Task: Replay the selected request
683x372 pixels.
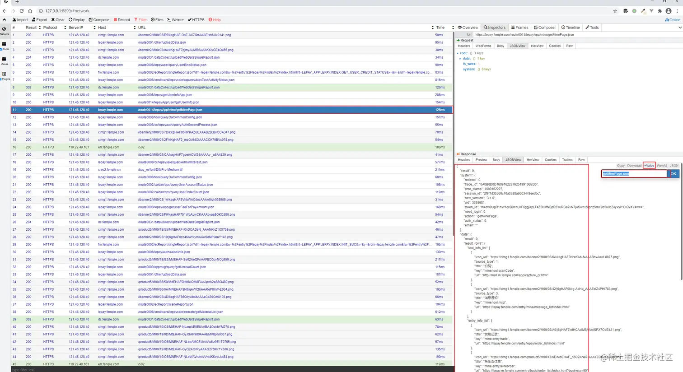Action: pyautogui.click(x=77, y=20)
